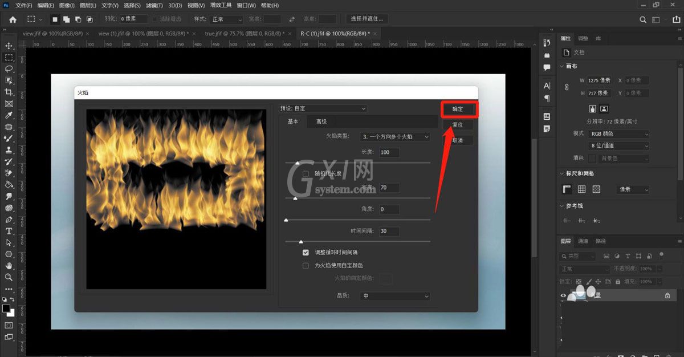Click the link width and height chain icon
Screen dimensions: 684x357
(567, 87)
